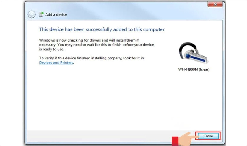
Task: Click the "successfully added" blue heading
Action: pyautogui.click(x=102, y=29)
